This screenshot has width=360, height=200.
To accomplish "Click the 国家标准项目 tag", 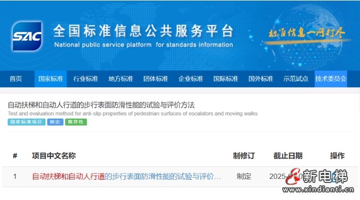I will 27,122.
